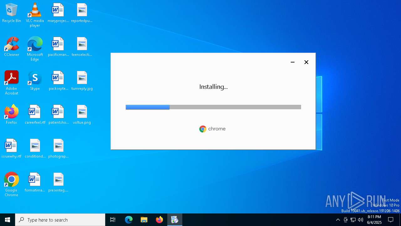The height and width of the screenshot is (226, 401).
Task: Launch Firefox desktop shortcut
Action: click(x=12, y=115)
